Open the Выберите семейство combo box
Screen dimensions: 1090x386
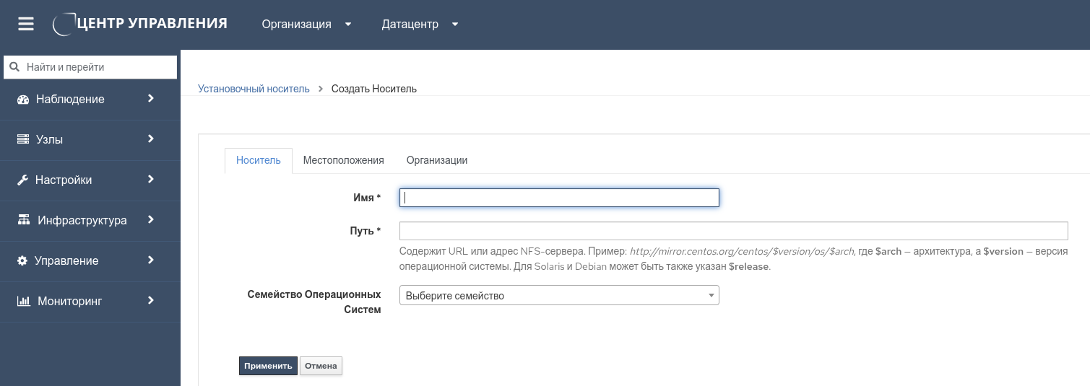[559, 296]
